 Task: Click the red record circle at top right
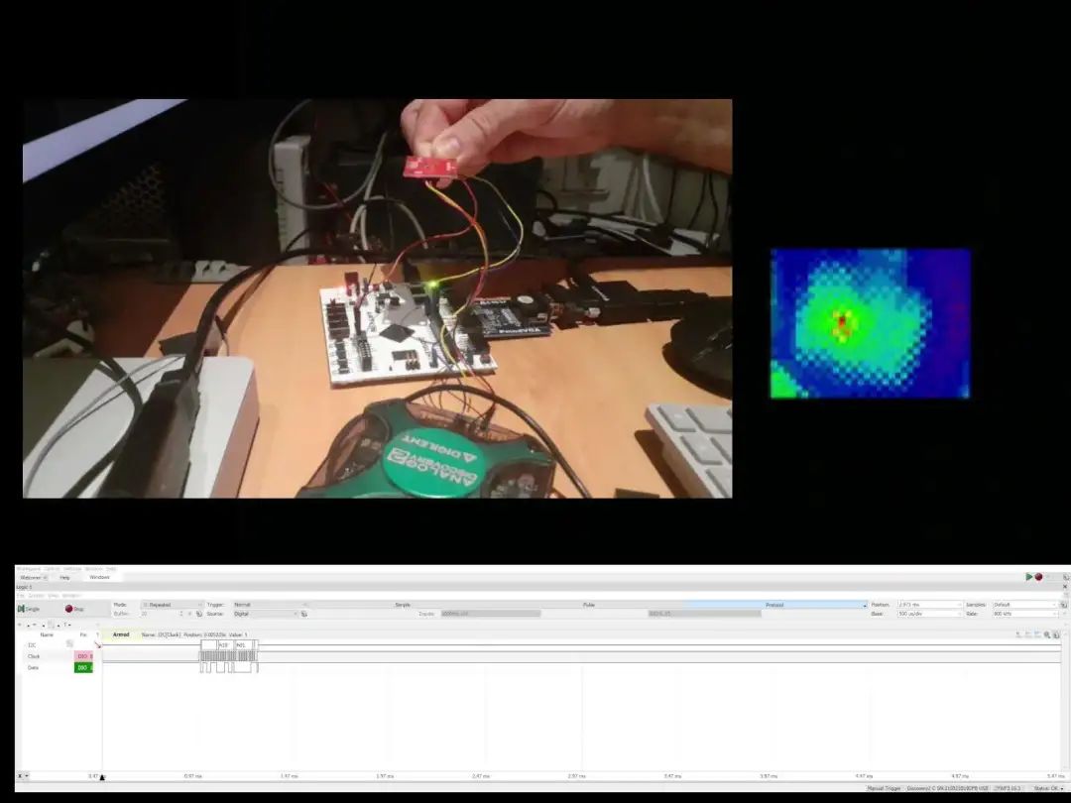(1039, 576)
